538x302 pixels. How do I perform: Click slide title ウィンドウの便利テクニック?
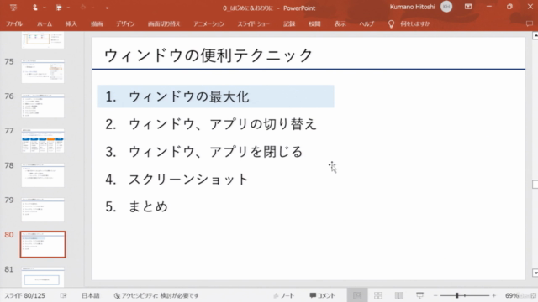(x=208, y=55)
